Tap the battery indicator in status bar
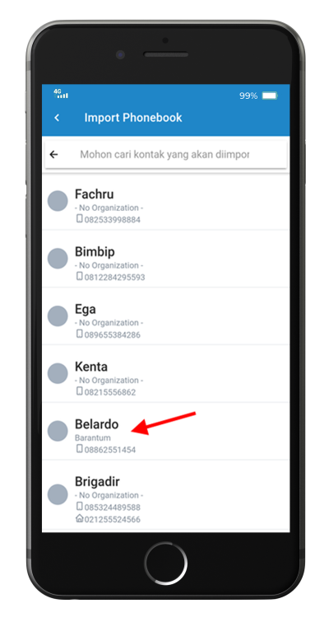Viewport: 329px width, 622px height. pos(270,96)
